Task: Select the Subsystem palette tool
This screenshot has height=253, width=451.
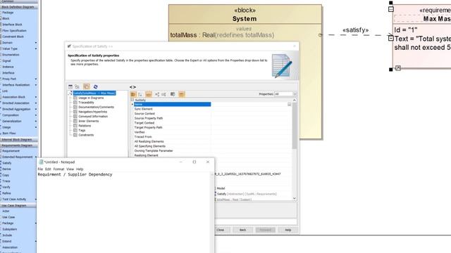Action: (x=9, y=229)
